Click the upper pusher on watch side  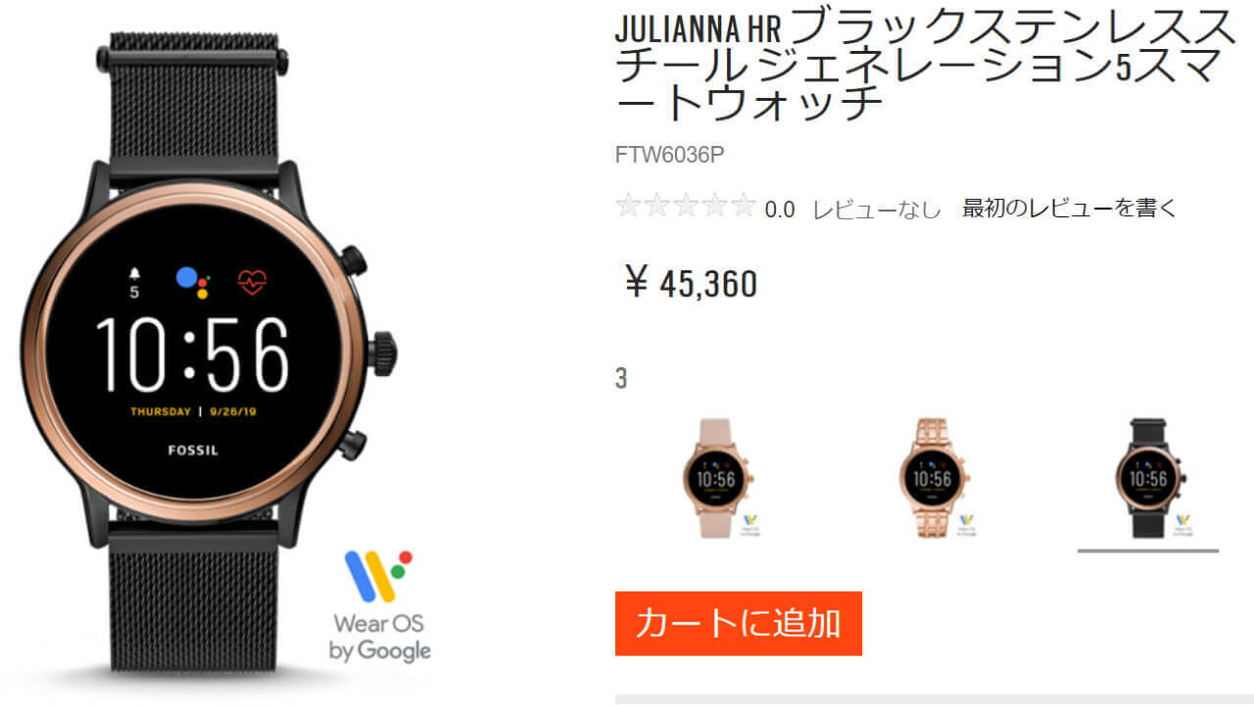tap(352, 260)
